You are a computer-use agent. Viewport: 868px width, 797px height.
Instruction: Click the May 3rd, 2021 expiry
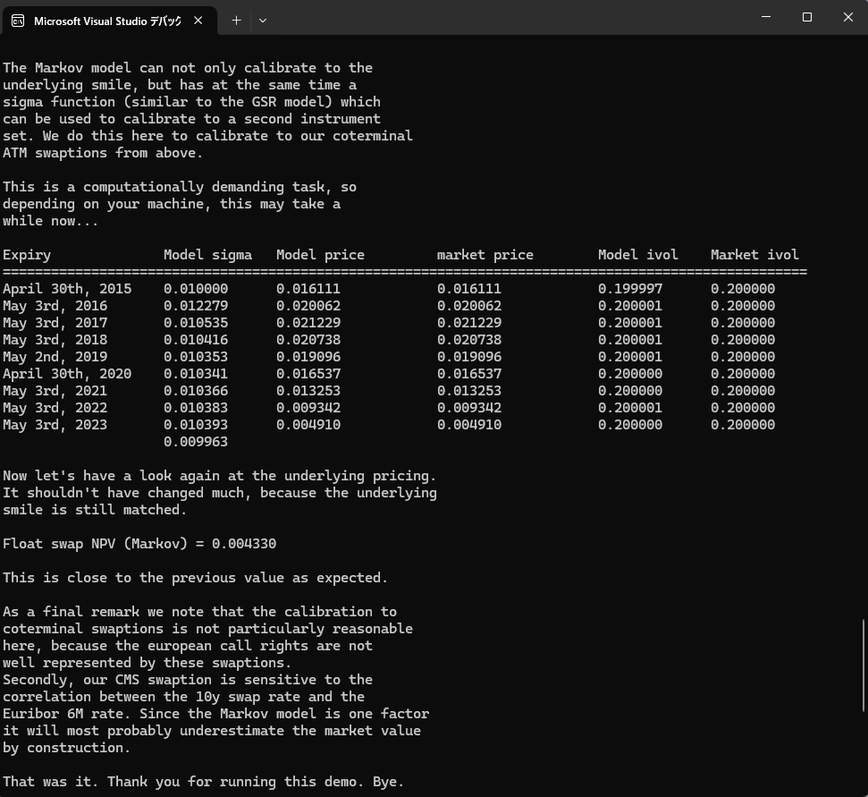55,391
